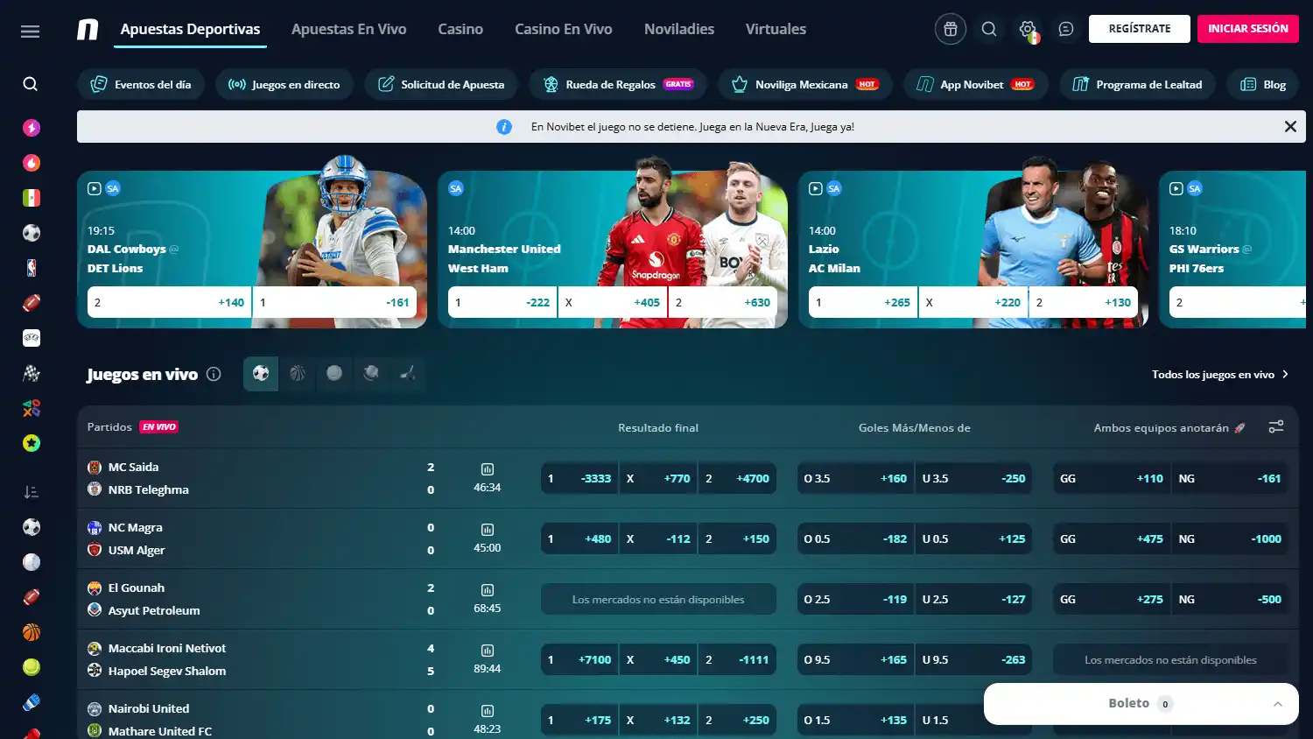
Task: Select NG -500 for El Gounah match
Action: click(1230, 599)
